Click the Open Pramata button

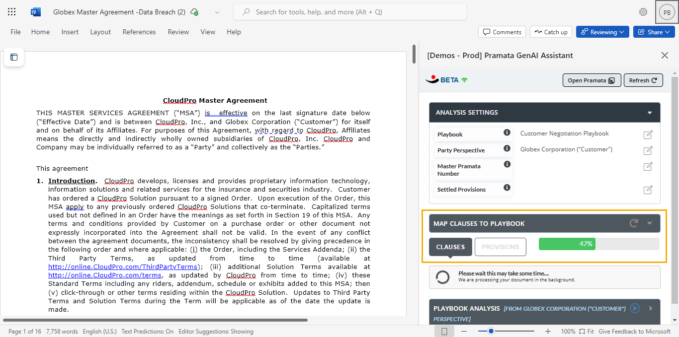pos(592,80)
